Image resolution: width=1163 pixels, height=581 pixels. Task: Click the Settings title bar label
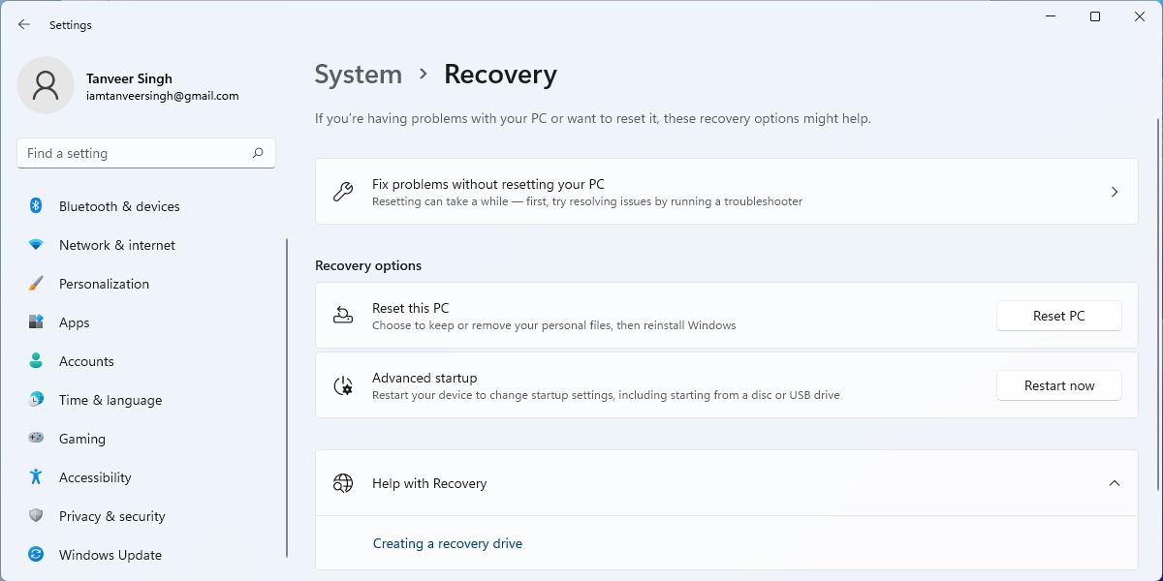[x=72, y=24]
